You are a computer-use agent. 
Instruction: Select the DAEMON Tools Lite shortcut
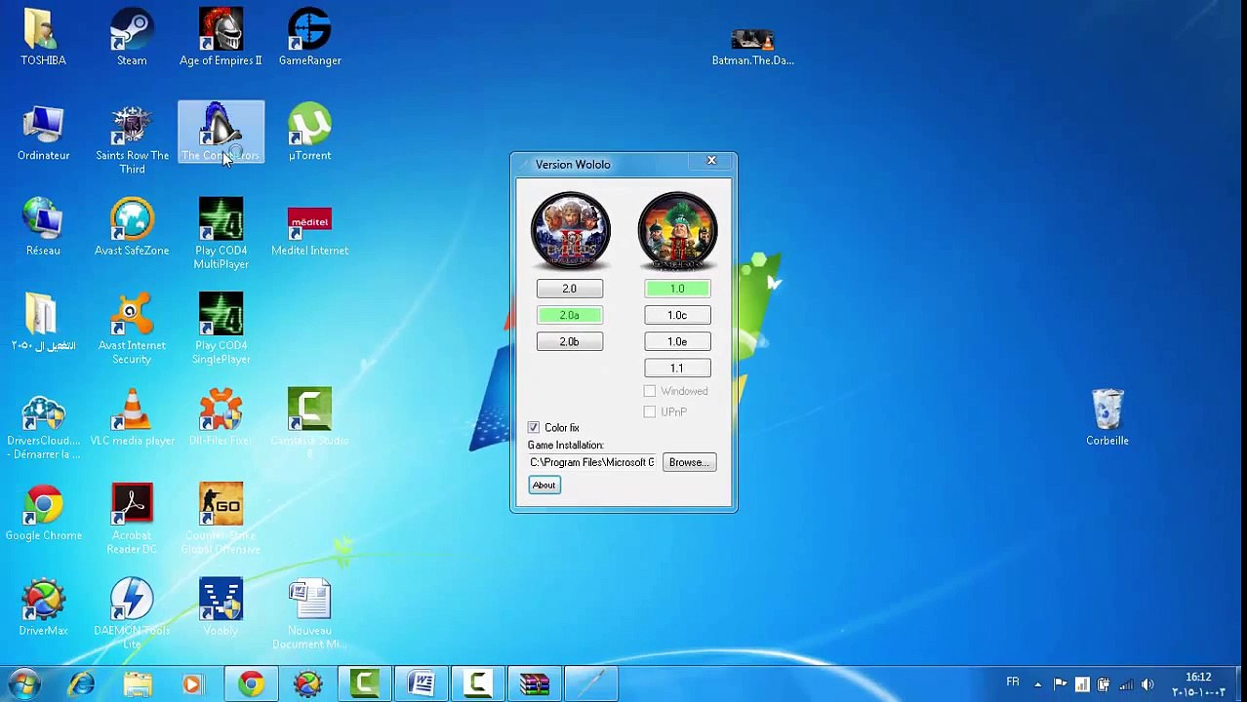132,612
